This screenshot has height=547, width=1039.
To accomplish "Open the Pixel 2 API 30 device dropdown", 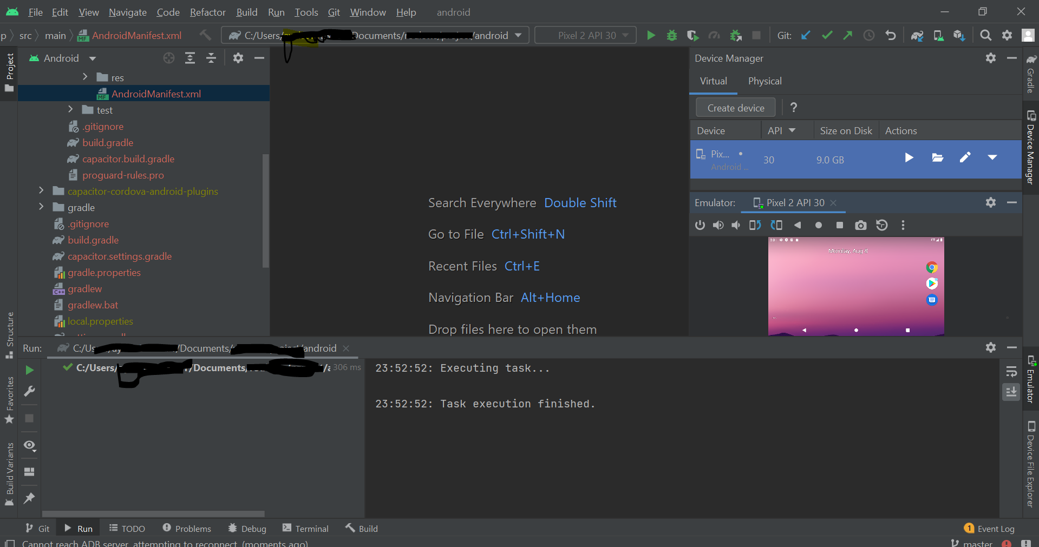I will [586, 36].
